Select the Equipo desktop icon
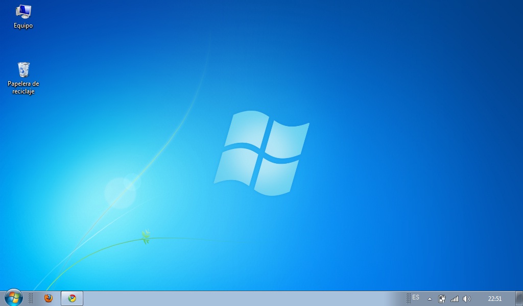 [23, 13]
